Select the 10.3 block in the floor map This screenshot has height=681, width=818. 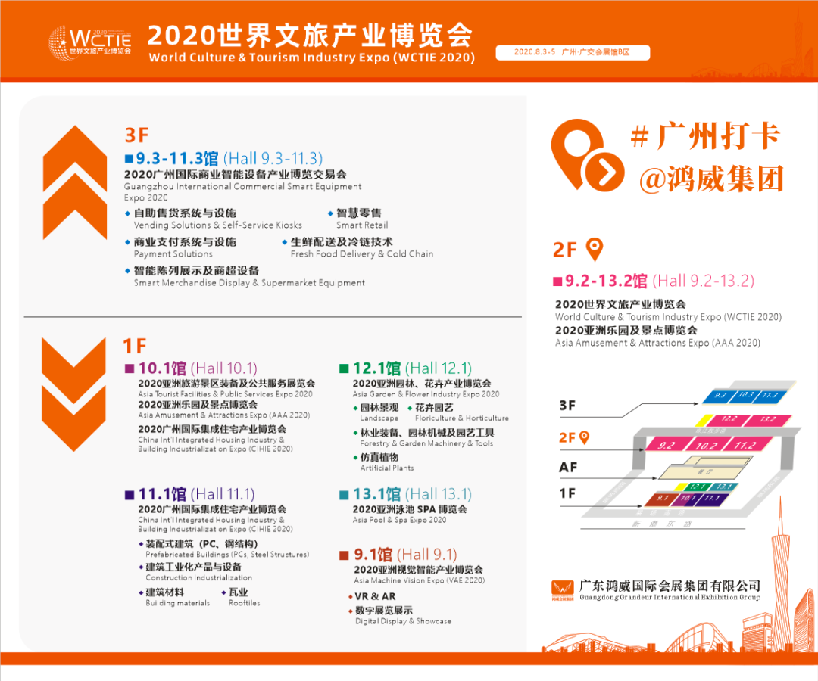745,396
